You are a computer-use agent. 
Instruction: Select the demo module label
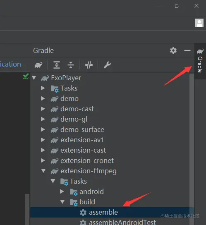click(69, 99)
